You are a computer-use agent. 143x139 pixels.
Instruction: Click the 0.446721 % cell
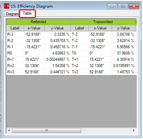(x=57, y=72)
